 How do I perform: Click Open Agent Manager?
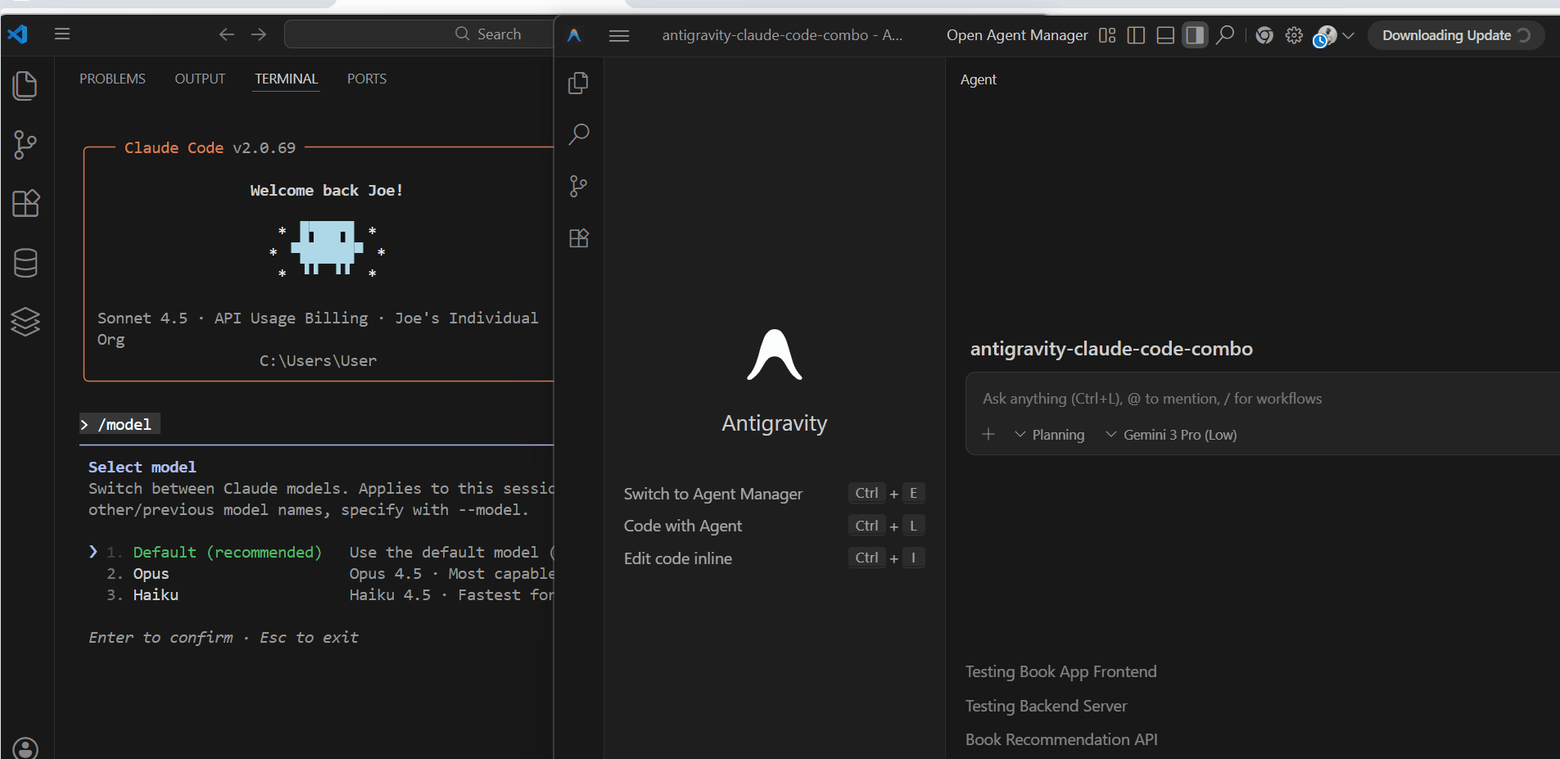click(1017, 35)
